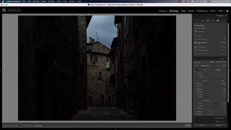The image size is (231, 130).
Task: Open the Adobe Color profile dropdown
Action: (206, 66)
